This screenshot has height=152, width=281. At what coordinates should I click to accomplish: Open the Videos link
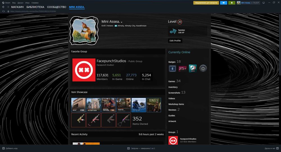[172, 98]
